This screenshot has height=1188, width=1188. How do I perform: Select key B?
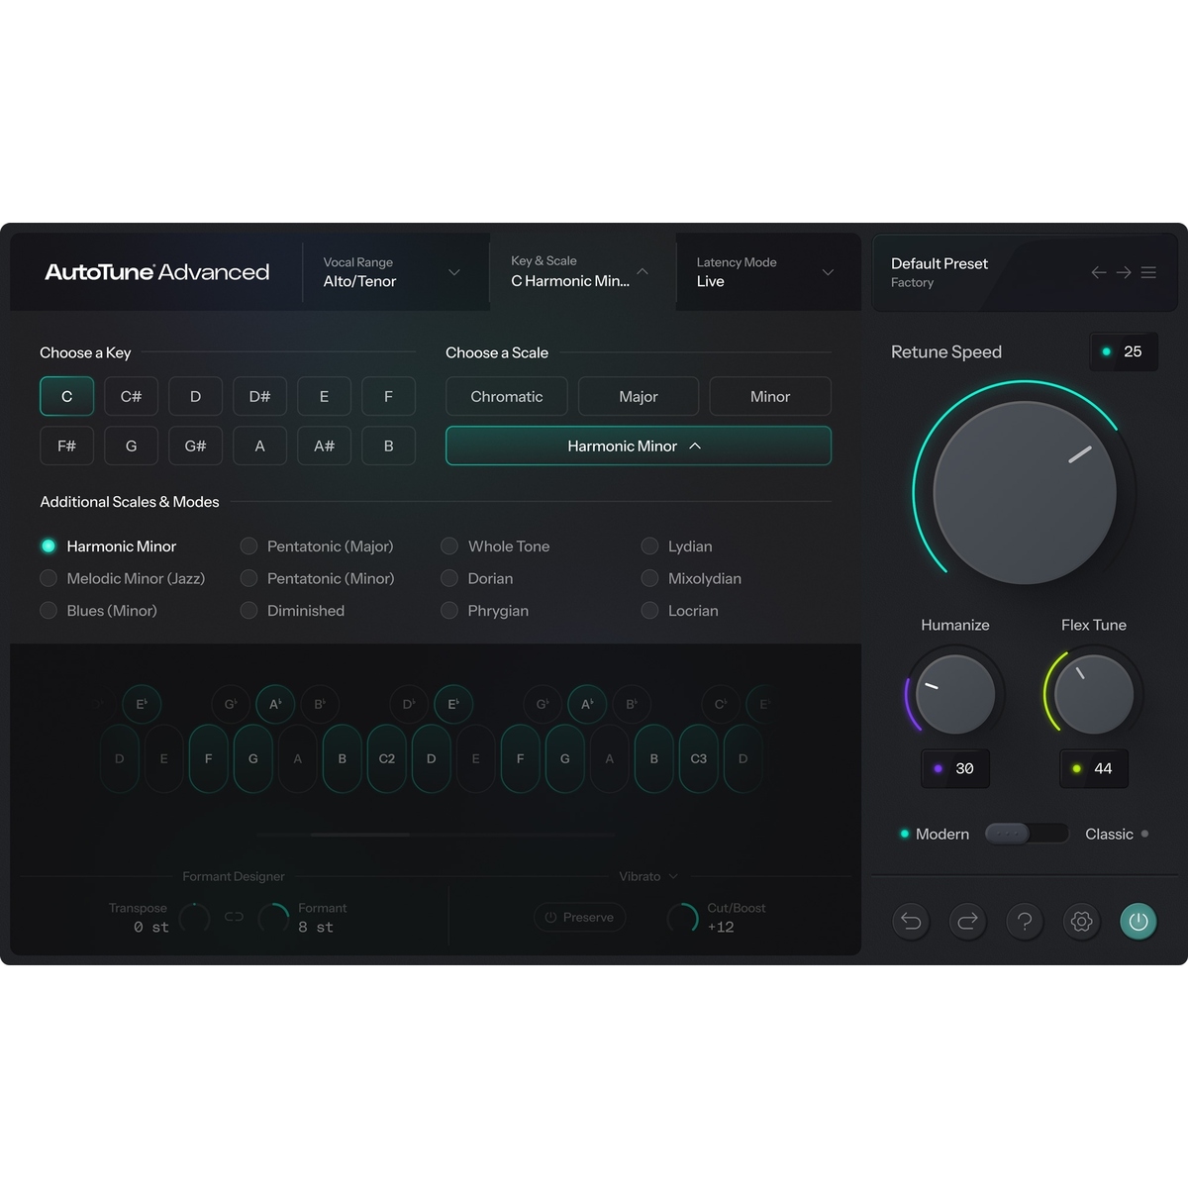pyautogui.click(x=388, y=445)
